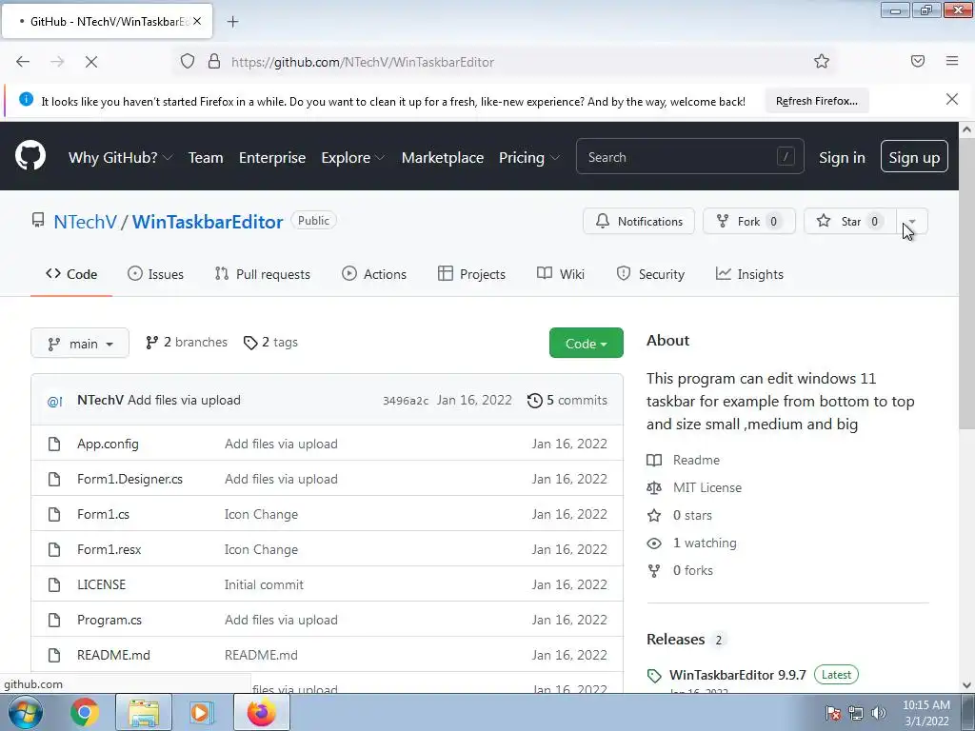Open the LICENSE file

point(101,585)
